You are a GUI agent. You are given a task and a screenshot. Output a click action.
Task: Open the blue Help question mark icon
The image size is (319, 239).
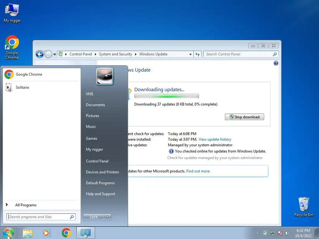(x=276, y=63)
